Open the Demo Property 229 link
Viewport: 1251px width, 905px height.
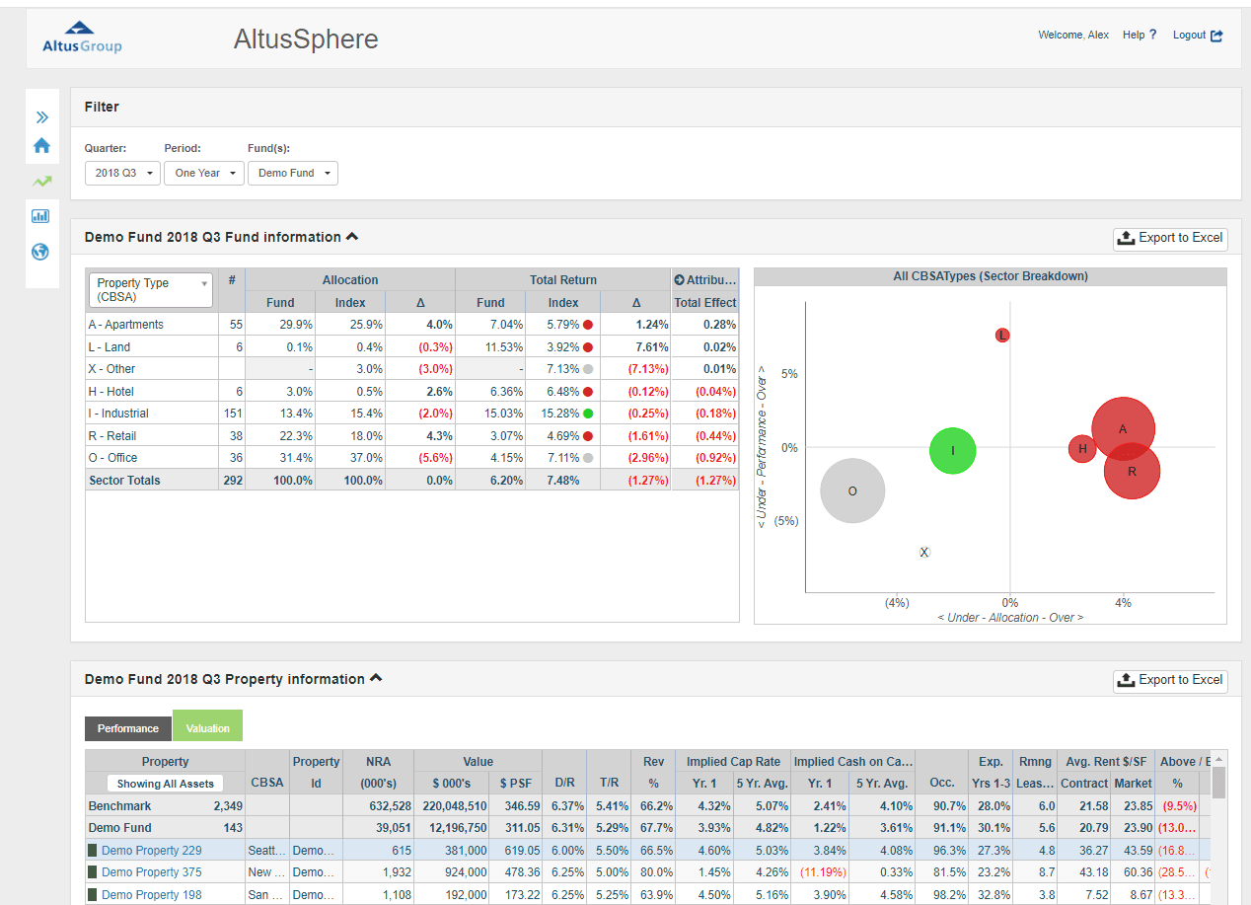(x=151, y=851)
